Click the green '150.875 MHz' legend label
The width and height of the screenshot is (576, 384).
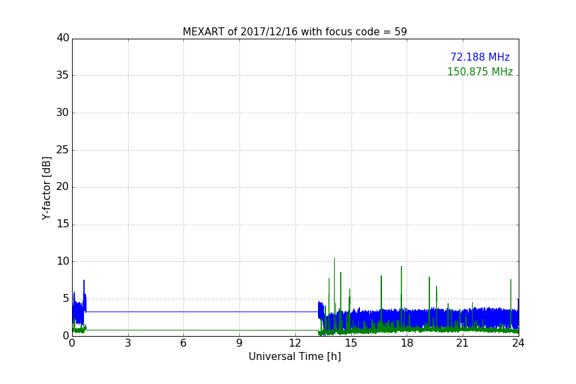coord(480,71)
